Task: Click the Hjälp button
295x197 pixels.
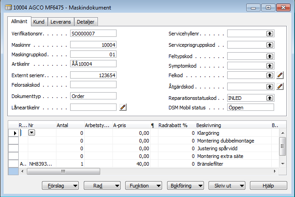Action: (x=269, y=186)
